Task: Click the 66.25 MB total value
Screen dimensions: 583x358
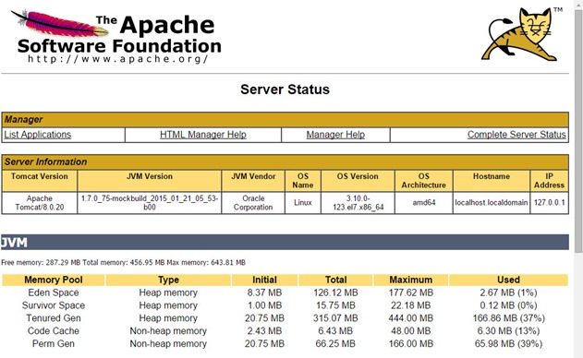Action: coord(335,344)
